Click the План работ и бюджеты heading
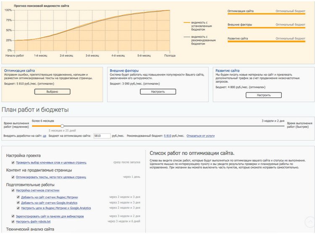 coord(35,110)
